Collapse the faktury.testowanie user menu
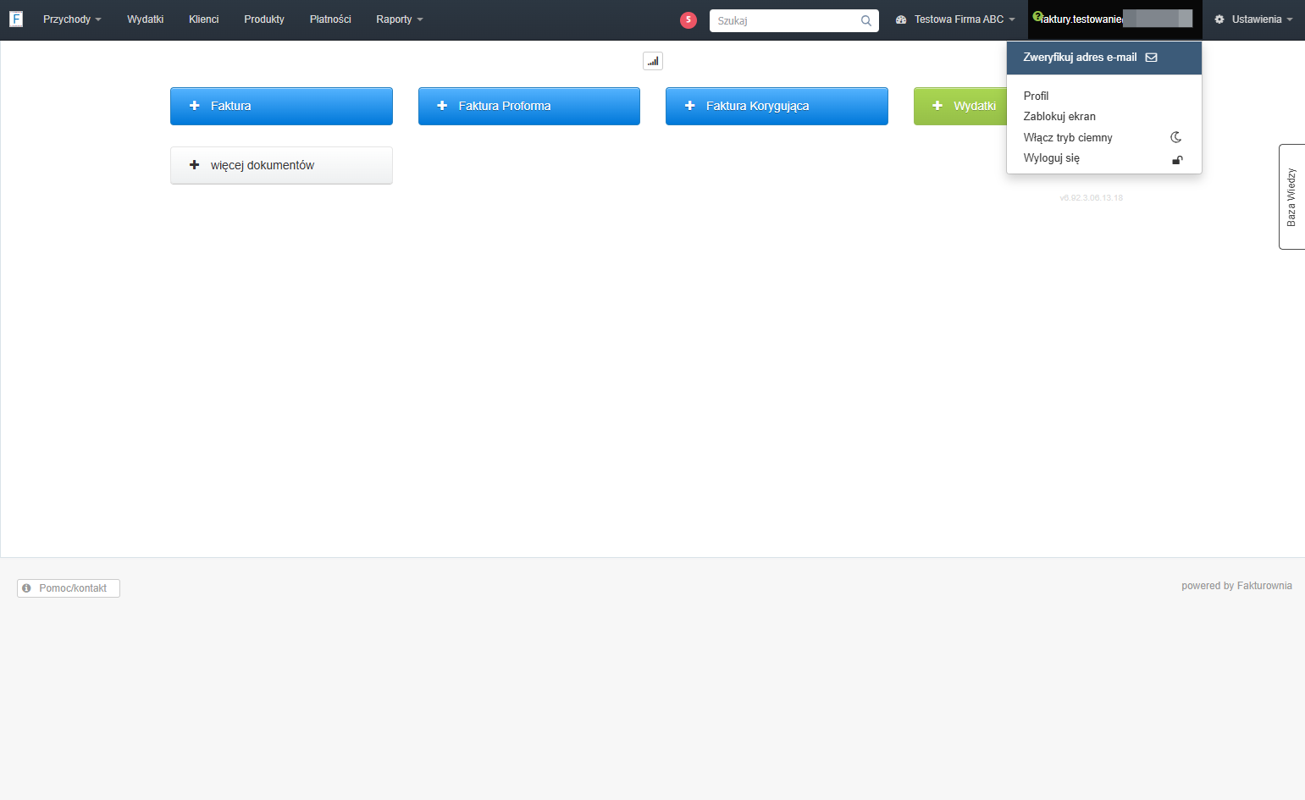 [1114, 19]
